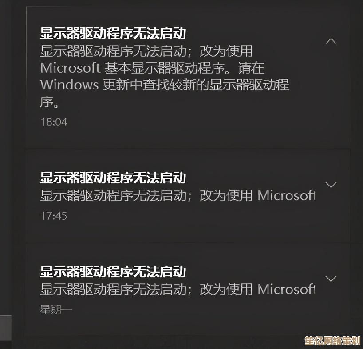Click the line starting Windows 更新中查找
Image resolution: width=363 pixels, height=349 pixels.
(x=165, y=85)
